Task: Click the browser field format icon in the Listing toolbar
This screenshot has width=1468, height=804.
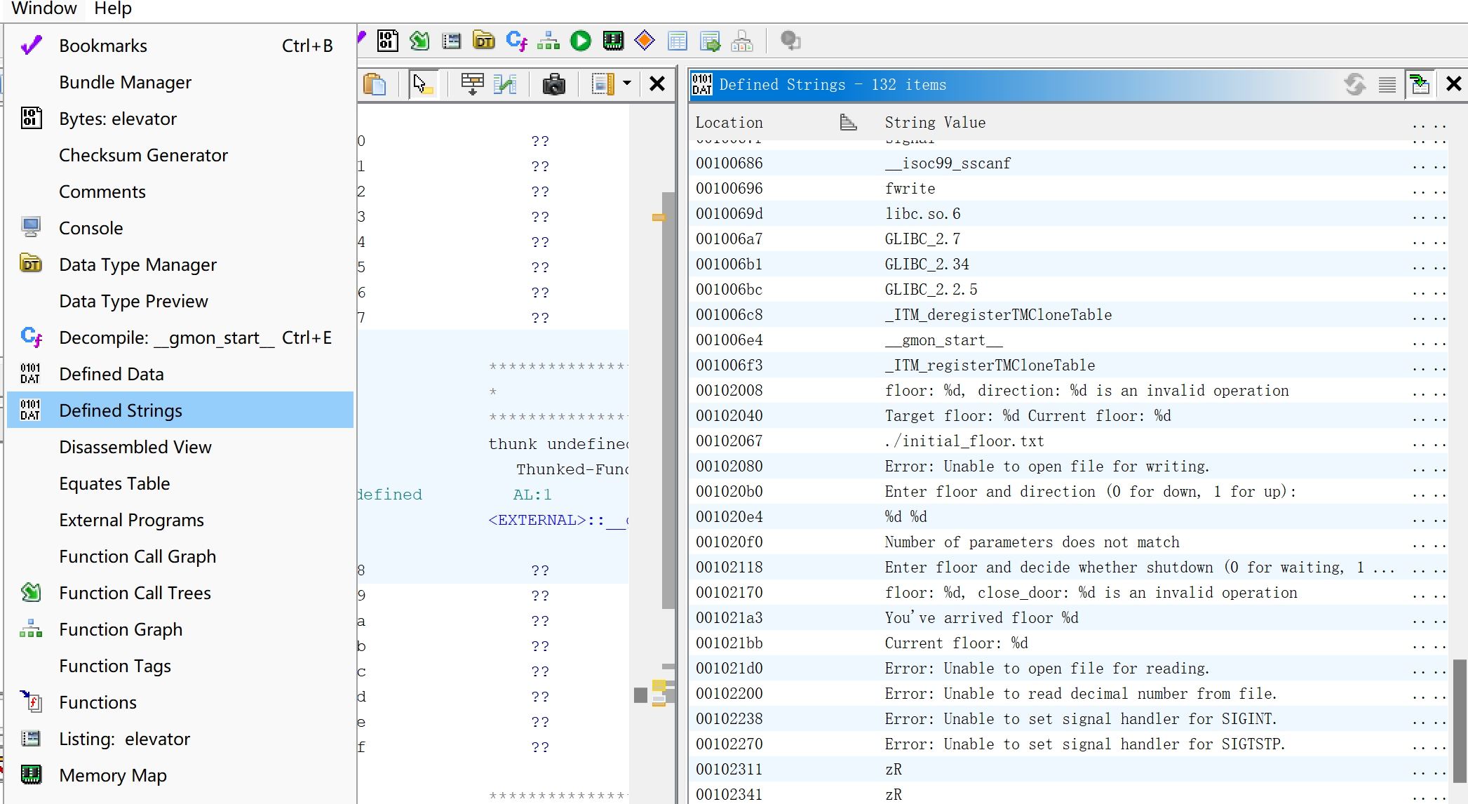Action: 602,85
